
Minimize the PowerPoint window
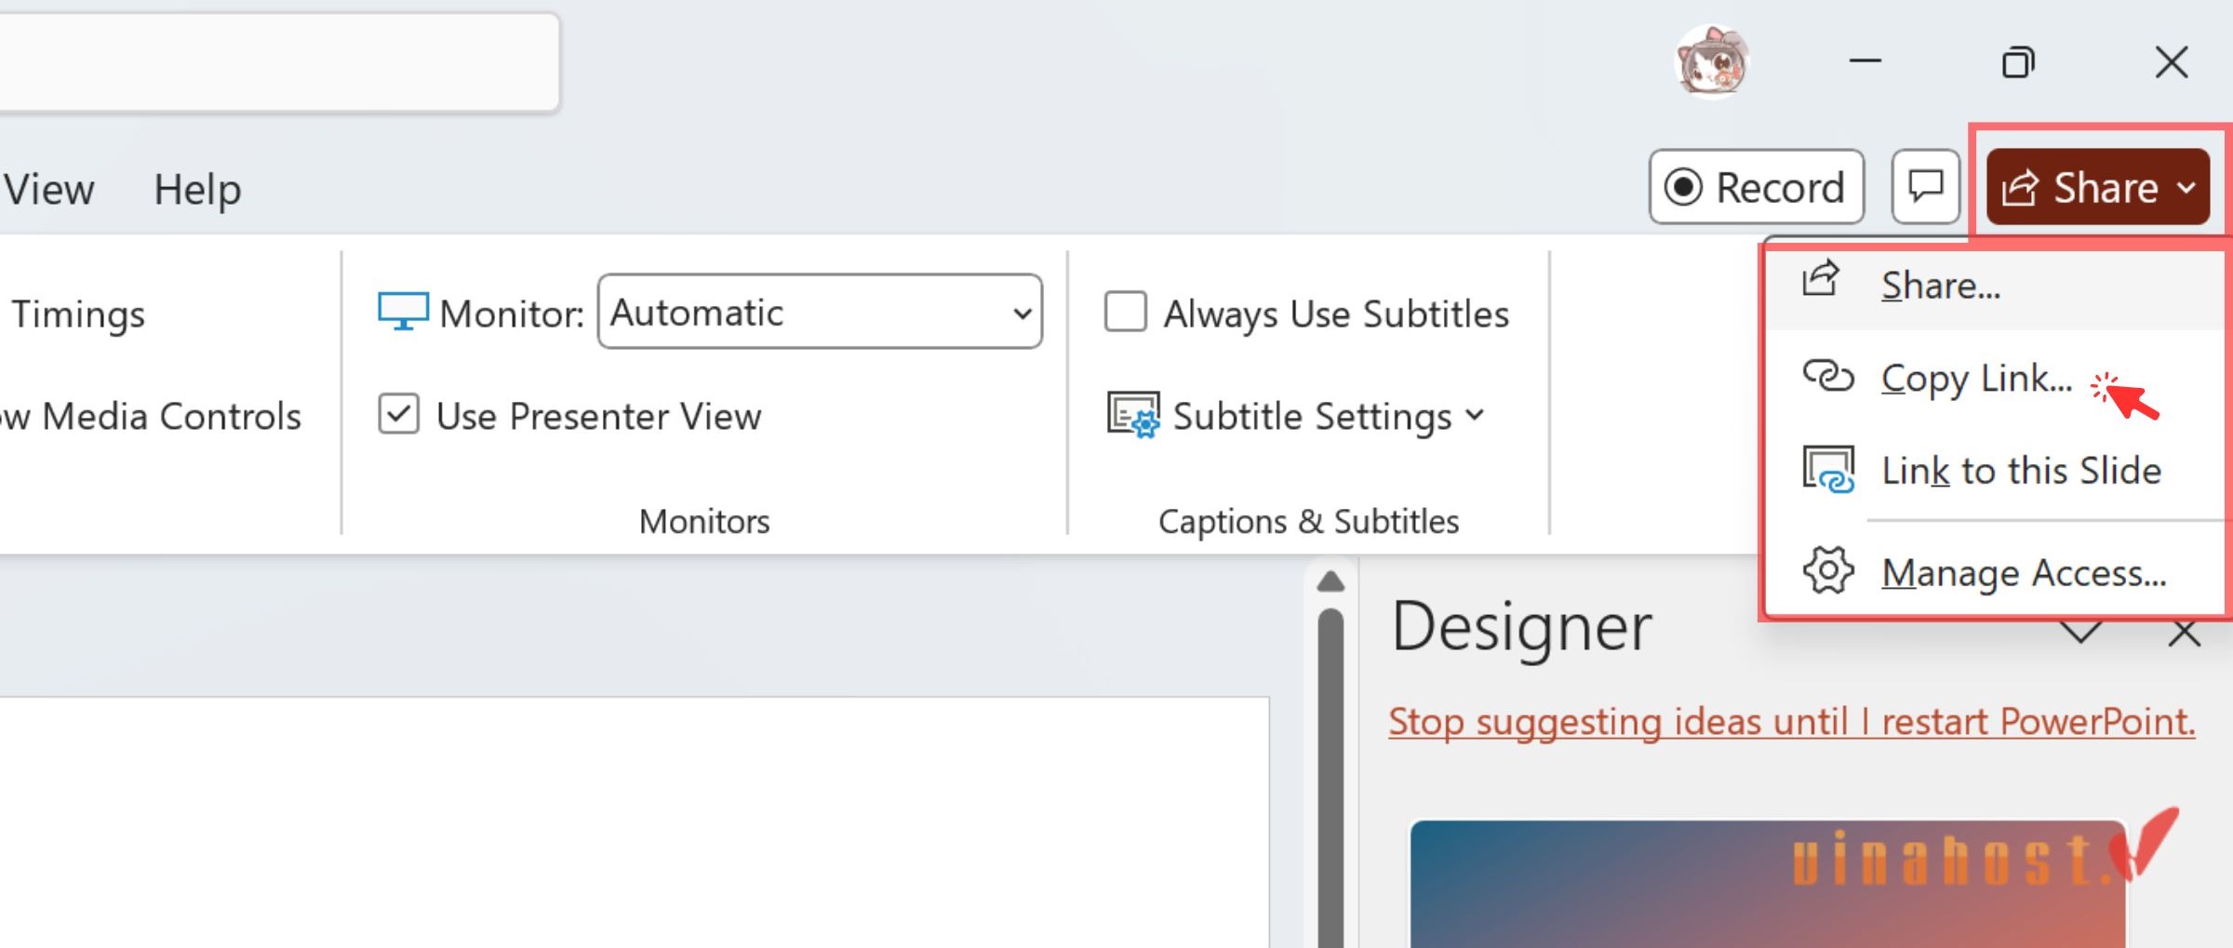[1865, 61]
